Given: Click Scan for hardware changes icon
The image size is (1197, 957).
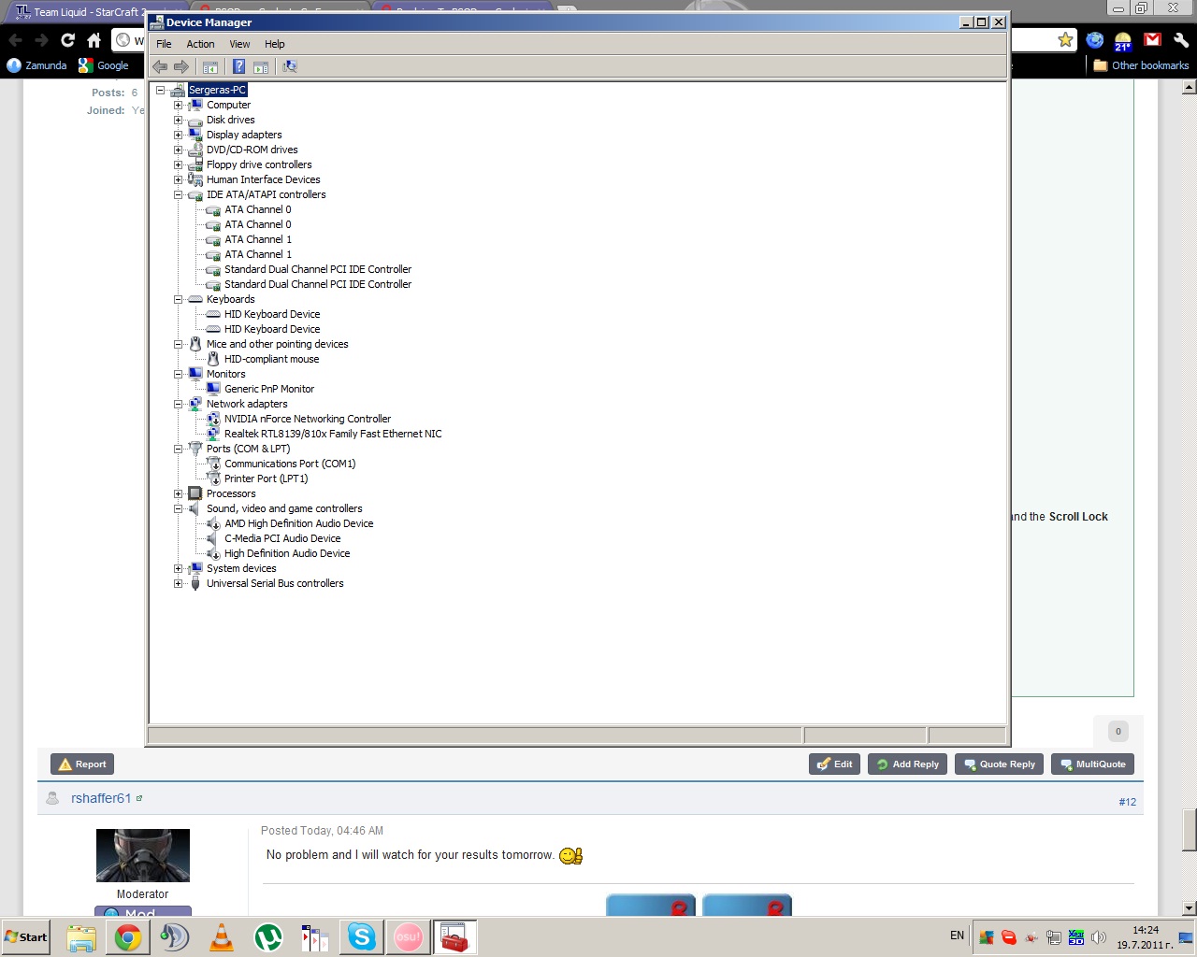Looking at the screenshot, I should 290,66.
